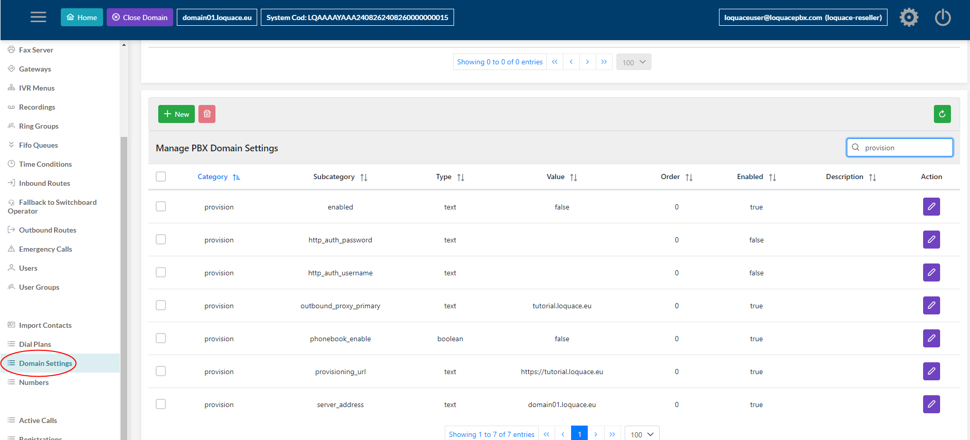Check the outbound_proxy_primary row checkbox

[x=161, y=305]
